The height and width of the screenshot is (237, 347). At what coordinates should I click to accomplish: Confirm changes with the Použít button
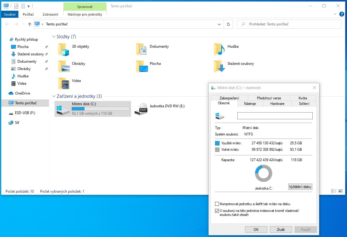click(305, 229)
